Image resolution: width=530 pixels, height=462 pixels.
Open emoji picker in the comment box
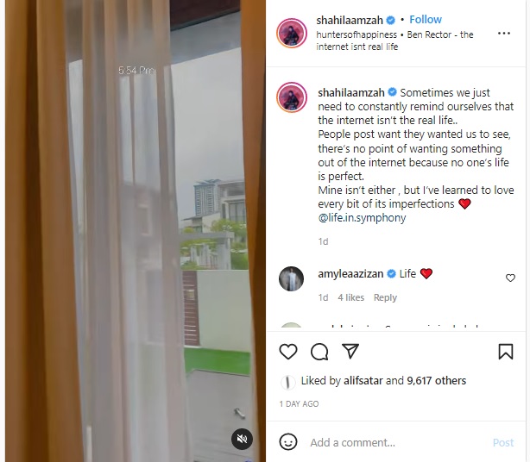coord(288,442)
